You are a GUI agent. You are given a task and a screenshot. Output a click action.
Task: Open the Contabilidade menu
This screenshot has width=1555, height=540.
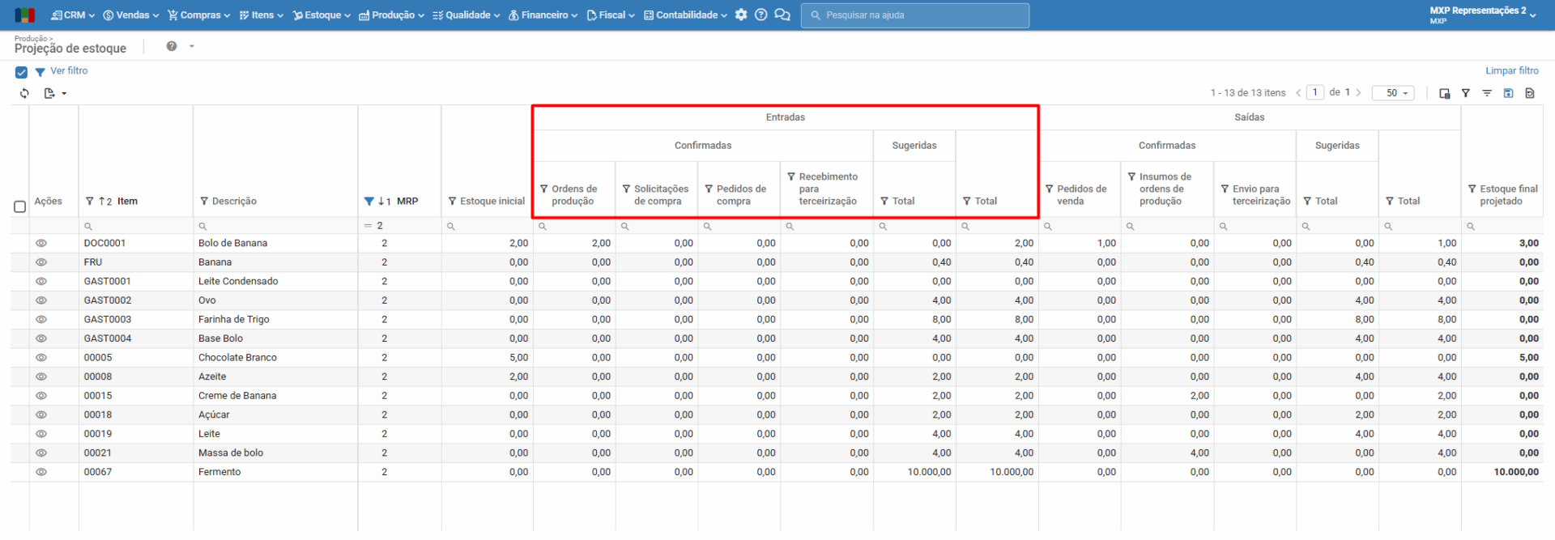tap(685, 15)
